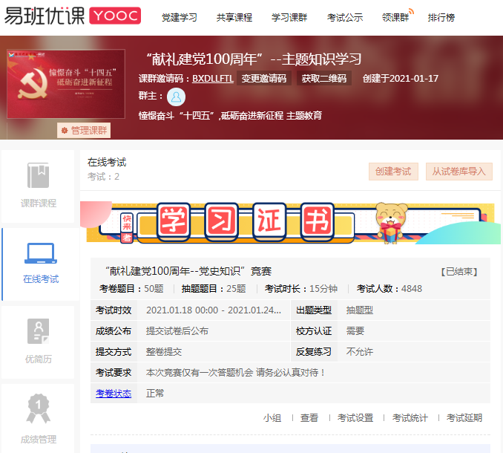The height and width of the screenshot is (453, 503).
Task: Click the 易班优课 YOOC logo
Action: coord(72,16)
